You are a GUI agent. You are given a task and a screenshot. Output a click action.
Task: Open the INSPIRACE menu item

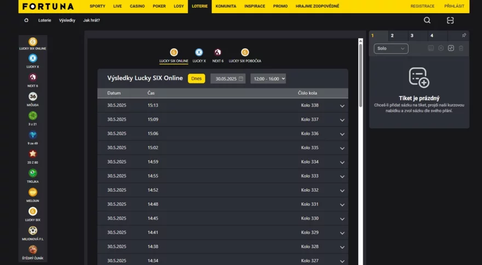coord(255,6)
